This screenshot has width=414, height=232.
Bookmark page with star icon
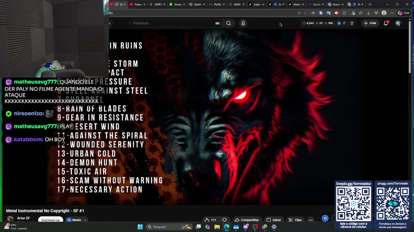pos(305,13)
